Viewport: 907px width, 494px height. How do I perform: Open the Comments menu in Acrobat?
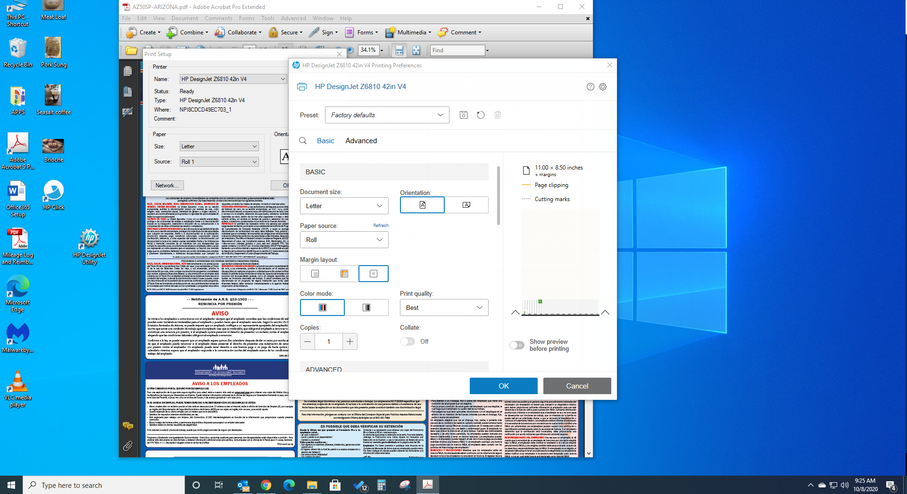click(218, 18)
